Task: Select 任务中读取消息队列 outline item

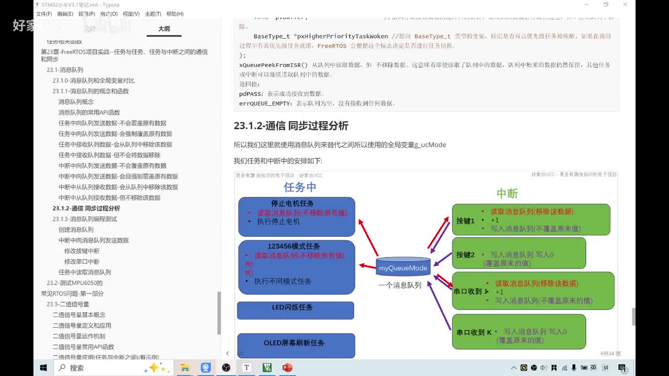Action: pos(85,272)
